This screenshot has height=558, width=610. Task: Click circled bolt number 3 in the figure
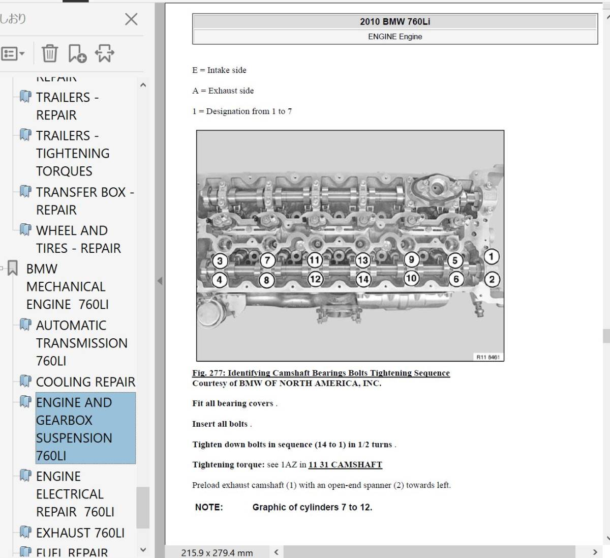point(220,261)
